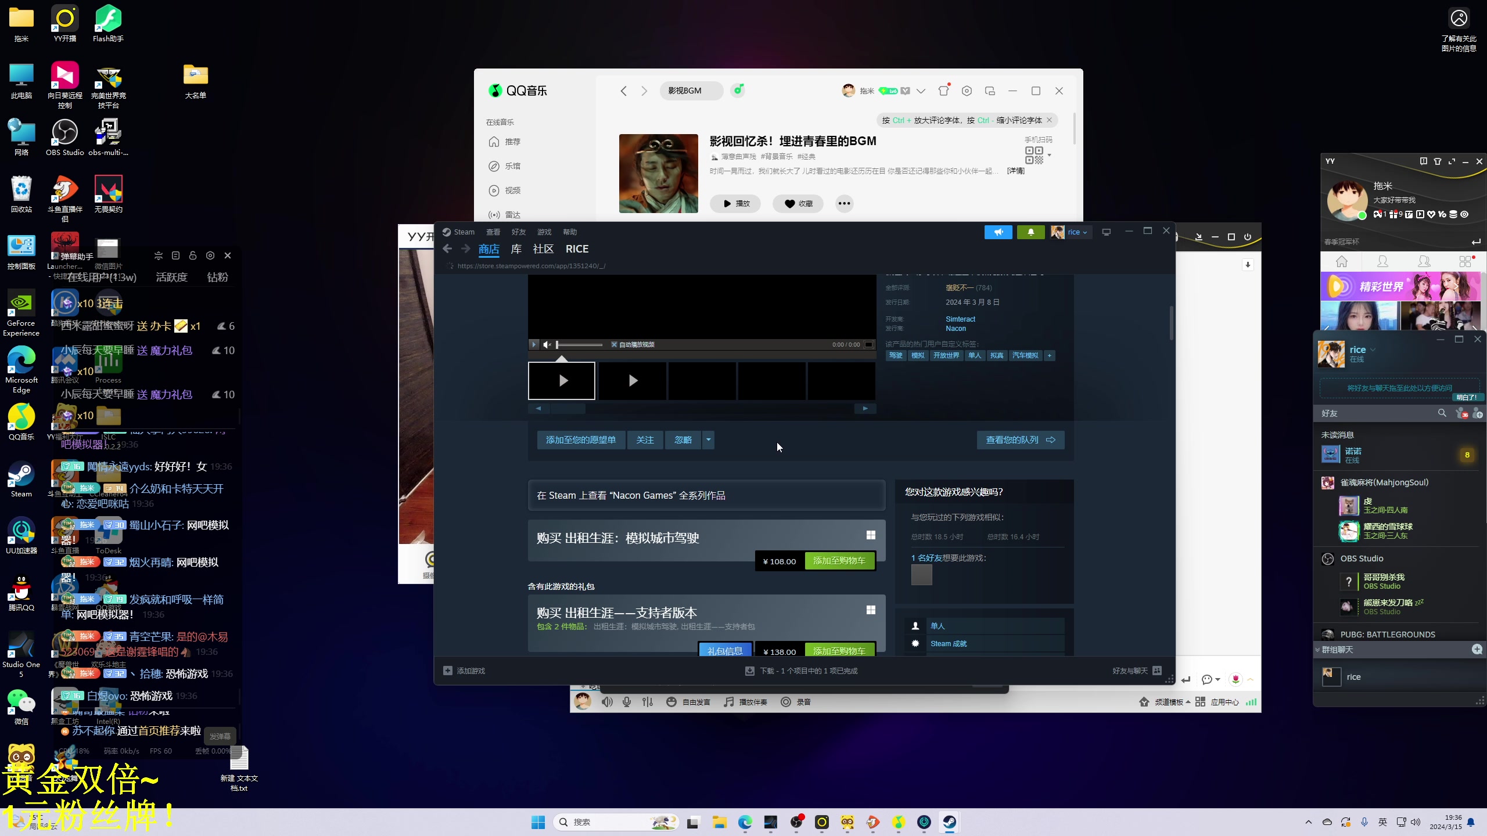1487x836 pixels.
Task: Open rice status dropdown in friends list
Action: click(1373, 349)
